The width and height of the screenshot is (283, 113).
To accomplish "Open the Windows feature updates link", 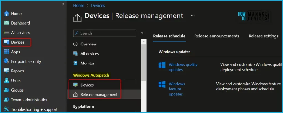I will click(177, 89).
